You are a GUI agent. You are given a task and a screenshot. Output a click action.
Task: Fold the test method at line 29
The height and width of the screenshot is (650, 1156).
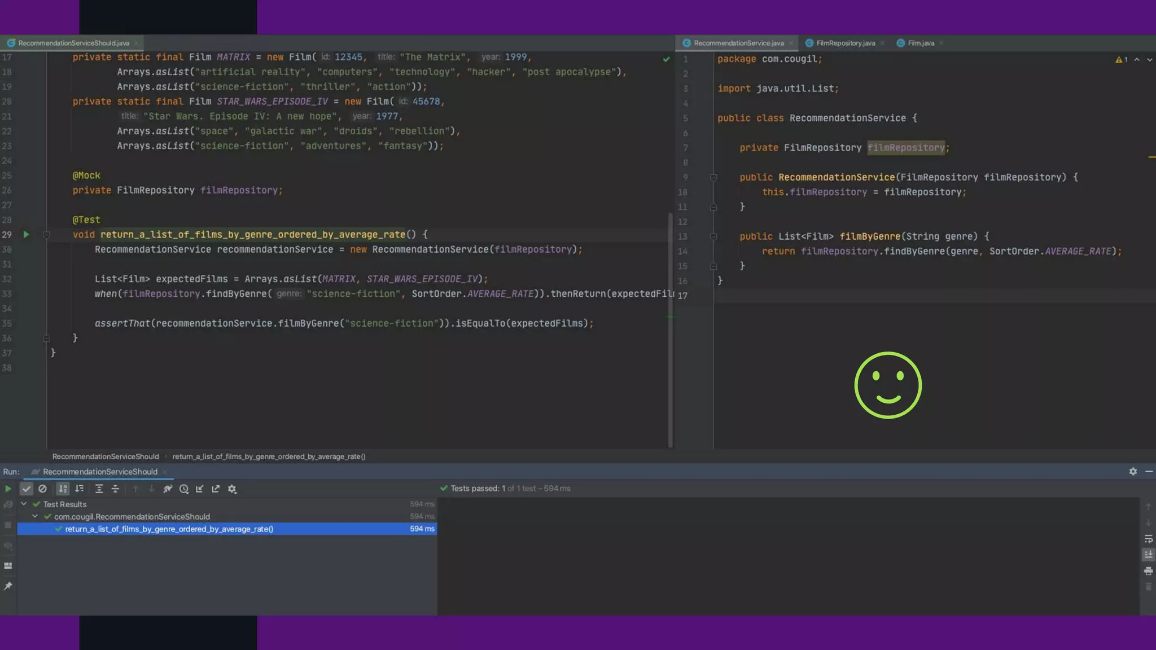click(47, 235)
